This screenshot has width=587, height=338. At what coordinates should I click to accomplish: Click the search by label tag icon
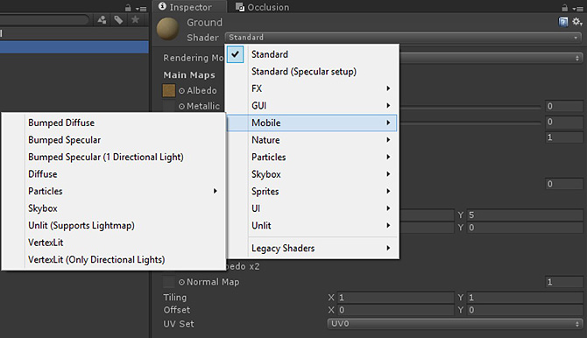pos(118,20)
